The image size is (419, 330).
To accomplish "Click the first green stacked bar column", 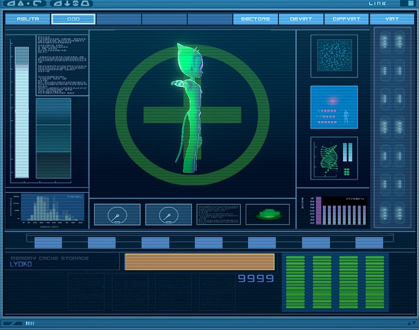I will tap(295, 282).
